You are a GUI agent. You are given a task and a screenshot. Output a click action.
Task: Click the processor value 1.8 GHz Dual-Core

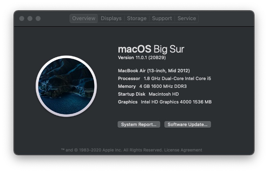coord(177,78)
